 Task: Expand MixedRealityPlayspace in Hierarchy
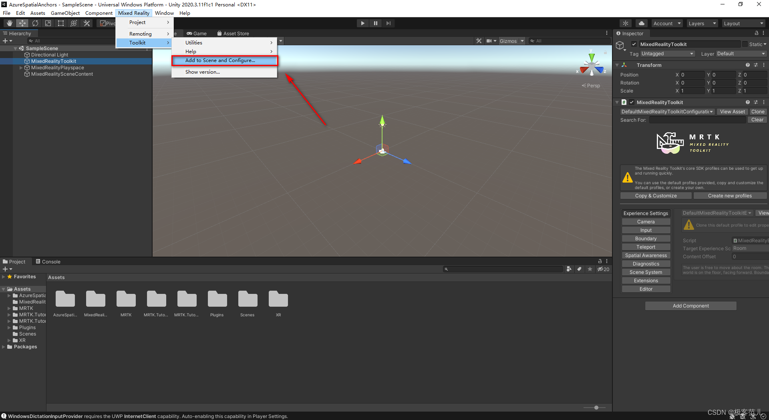pyautogui.click(x=21, y=68)
